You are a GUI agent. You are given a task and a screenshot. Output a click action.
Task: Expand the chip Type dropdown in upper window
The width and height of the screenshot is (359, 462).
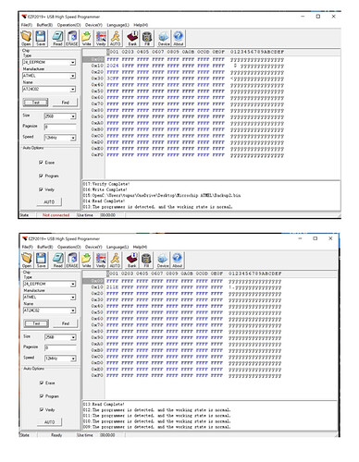pyautogui.click(x=73, y=62)
